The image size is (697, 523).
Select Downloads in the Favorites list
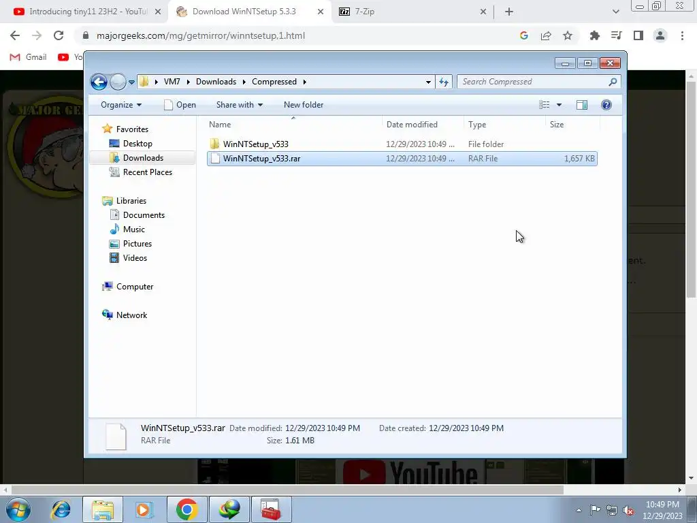pos(143,158)
